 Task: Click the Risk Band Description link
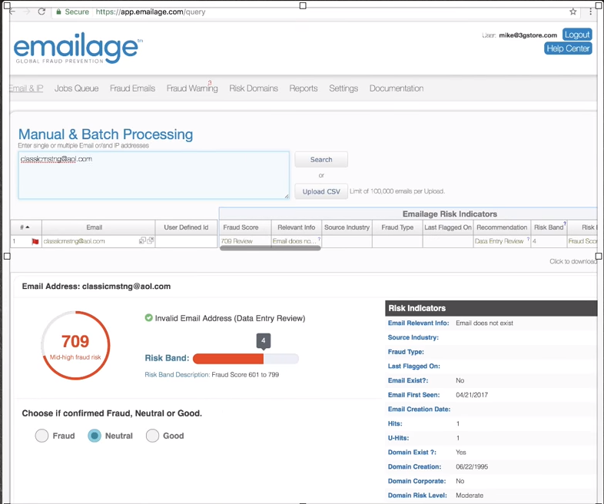click(x=178, y=375)
